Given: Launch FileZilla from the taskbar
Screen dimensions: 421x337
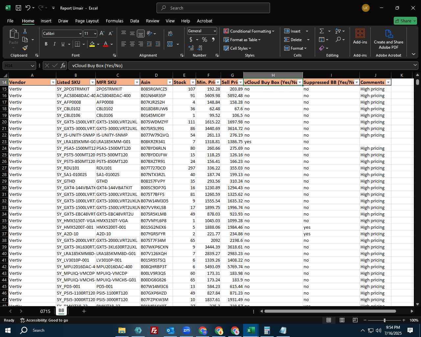Looking at the screenshot, I should pyautogui.click(x=154, y=330).
